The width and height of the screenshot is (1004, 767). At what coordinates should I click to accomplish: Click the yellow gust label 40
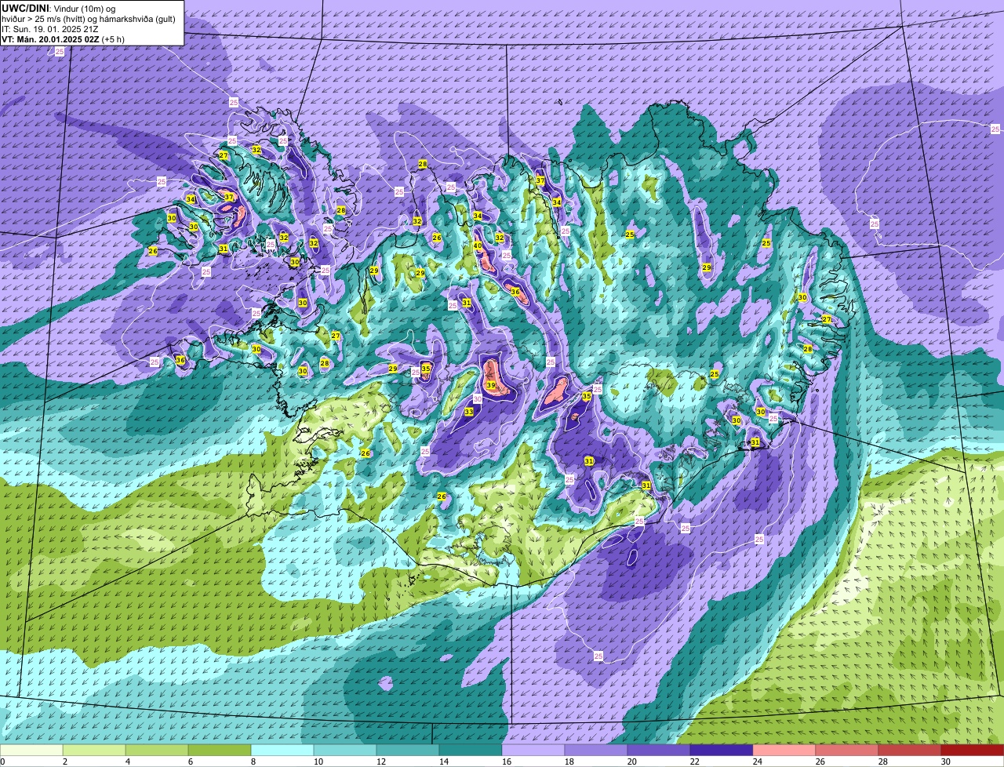[x=478, y=246]
